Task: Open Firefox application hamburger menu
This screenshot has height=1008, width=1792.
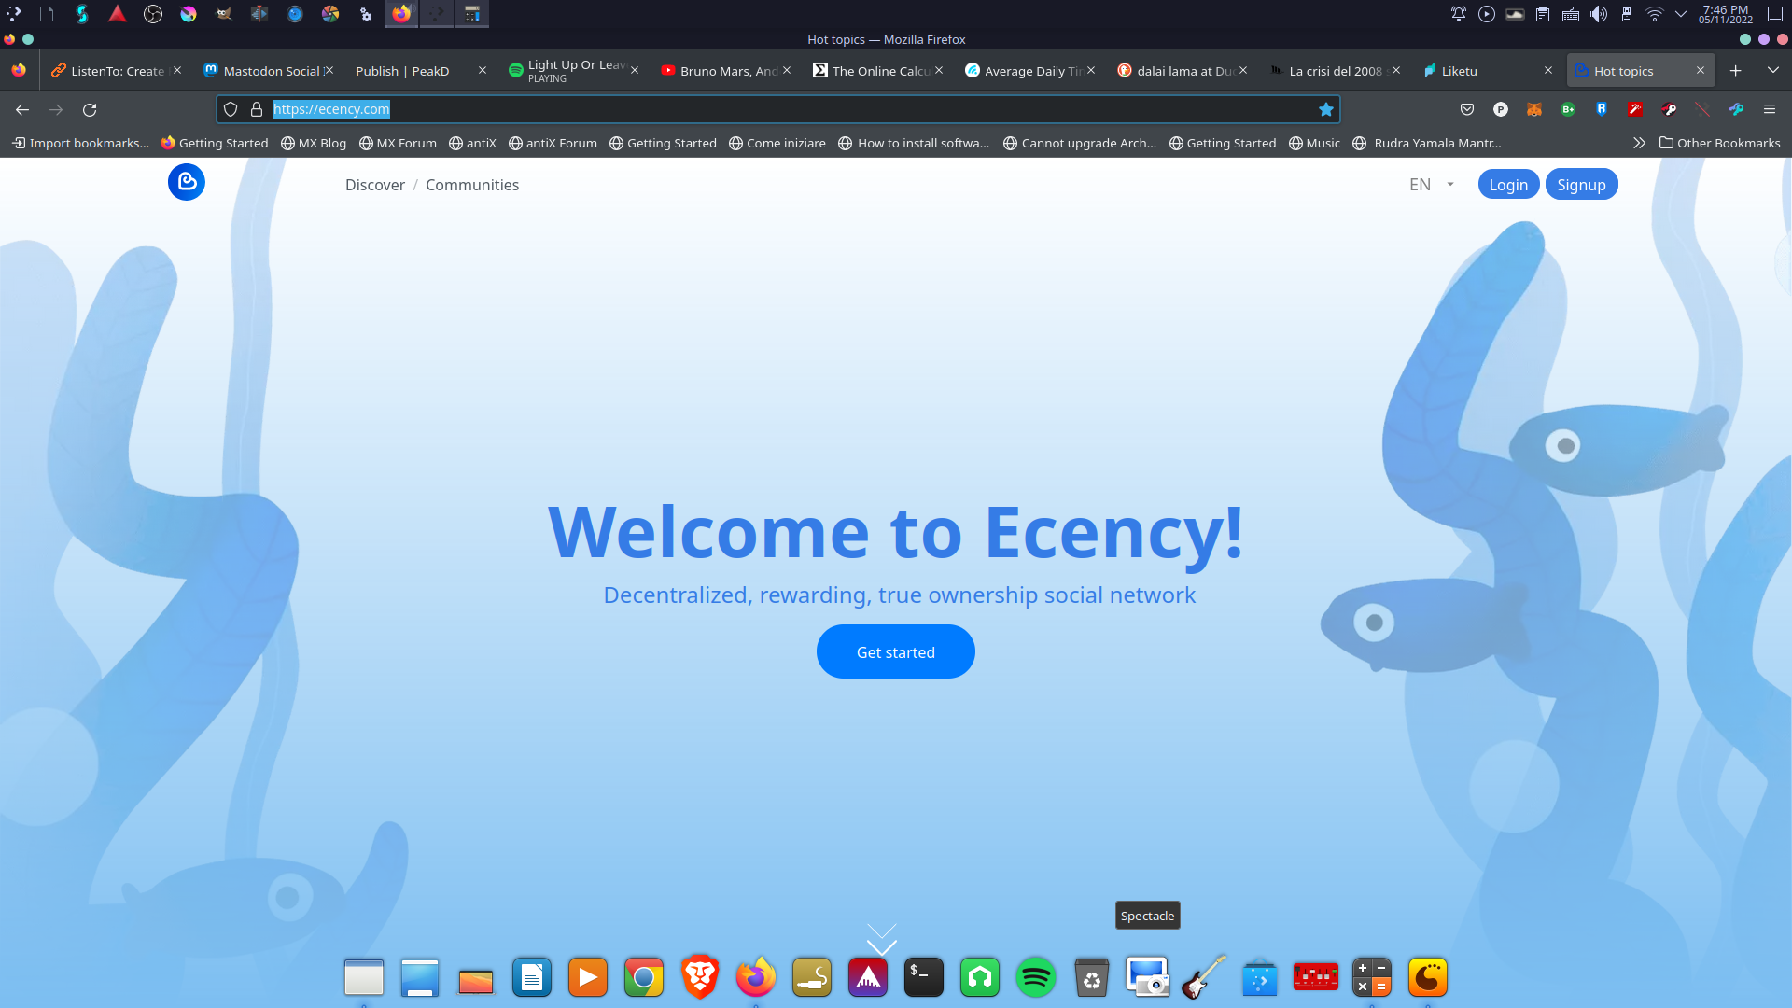Action: tap(1770, 109)
